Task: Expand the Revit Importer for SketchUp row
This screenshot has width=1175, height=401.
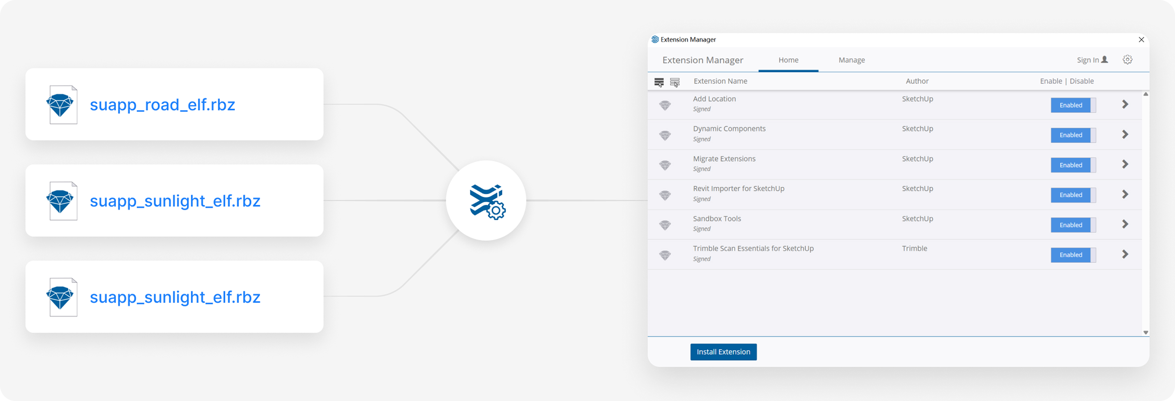Action: pos(1125,195)
